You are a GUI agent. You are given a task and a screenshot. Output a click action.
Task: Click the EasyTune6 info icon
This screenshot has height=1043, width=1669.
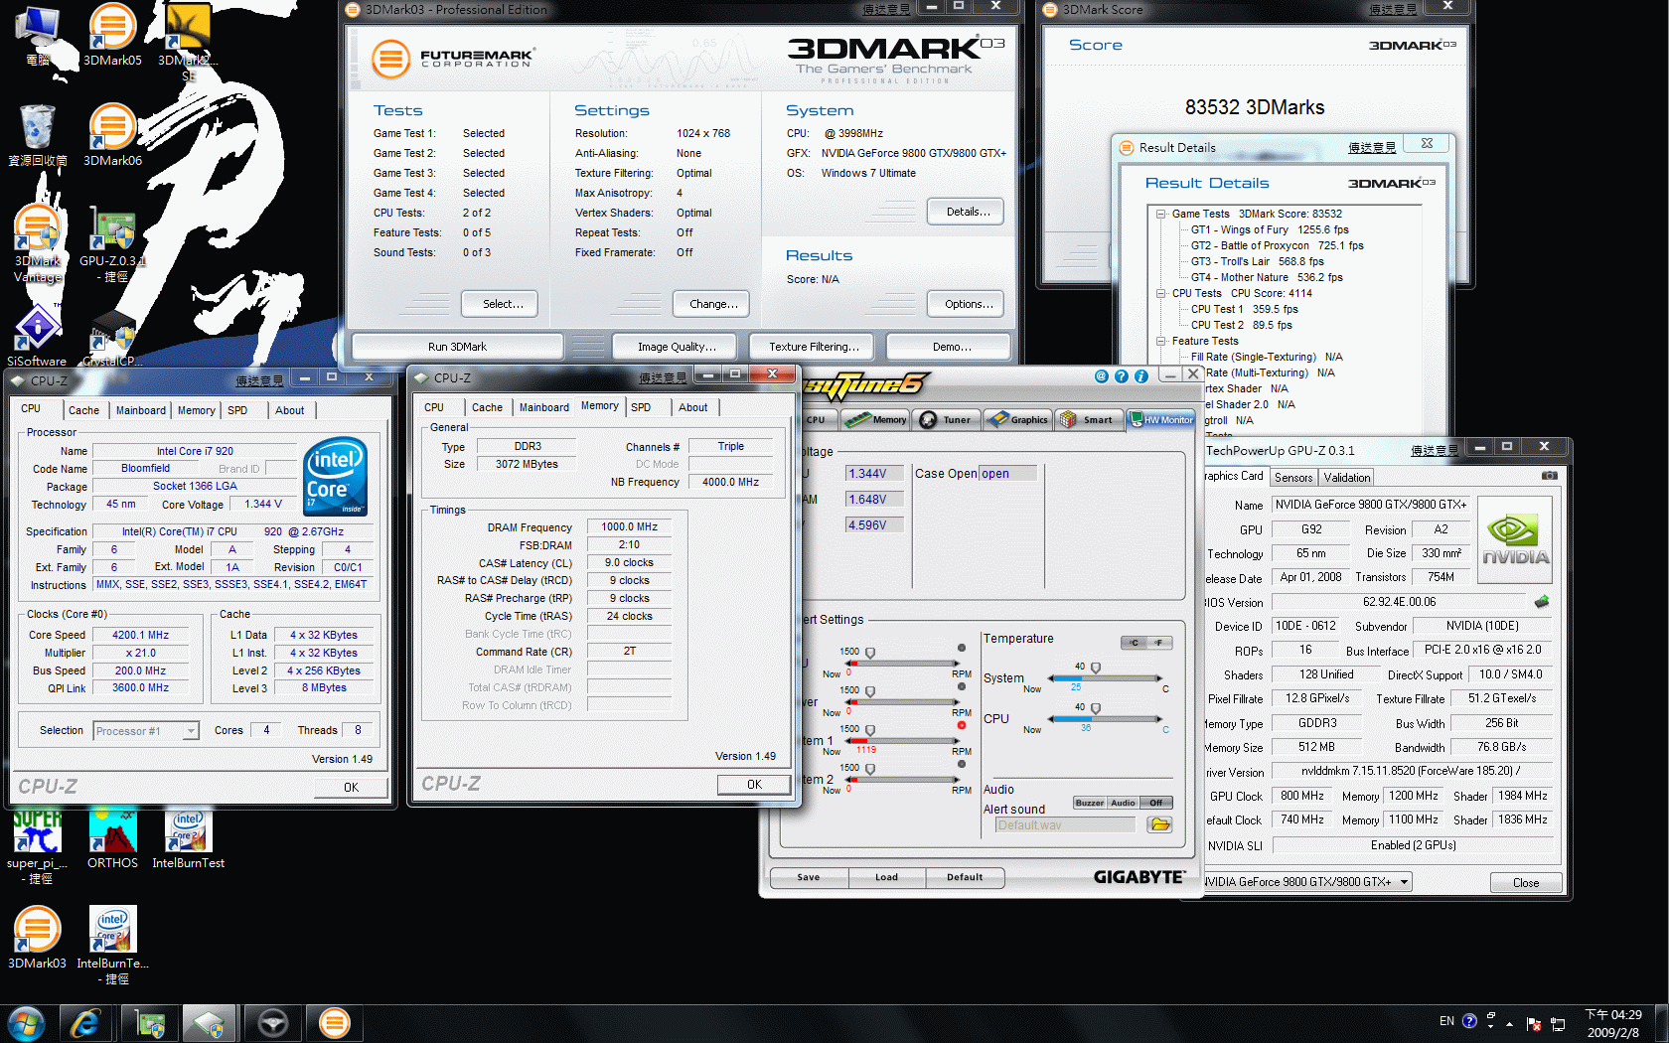(x=1140, y=376)
